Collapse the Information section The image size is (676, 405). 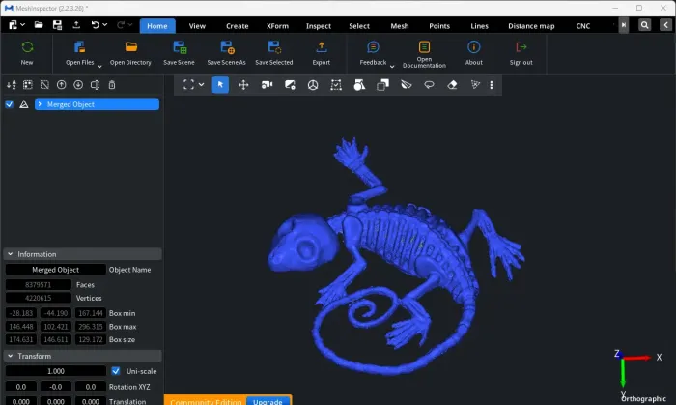10,254
